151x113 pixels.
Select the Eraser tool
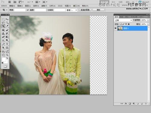[3, 37]
